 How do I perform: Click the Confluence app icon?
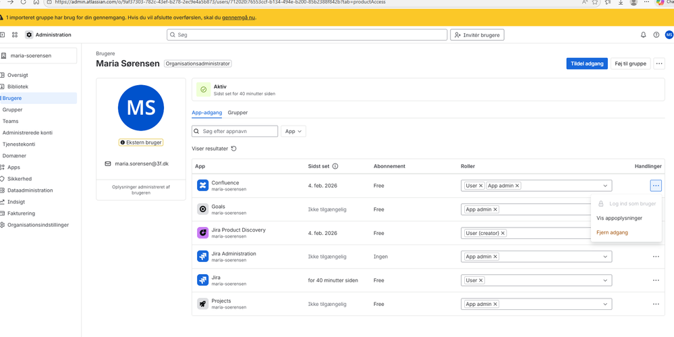click(202, 186)
